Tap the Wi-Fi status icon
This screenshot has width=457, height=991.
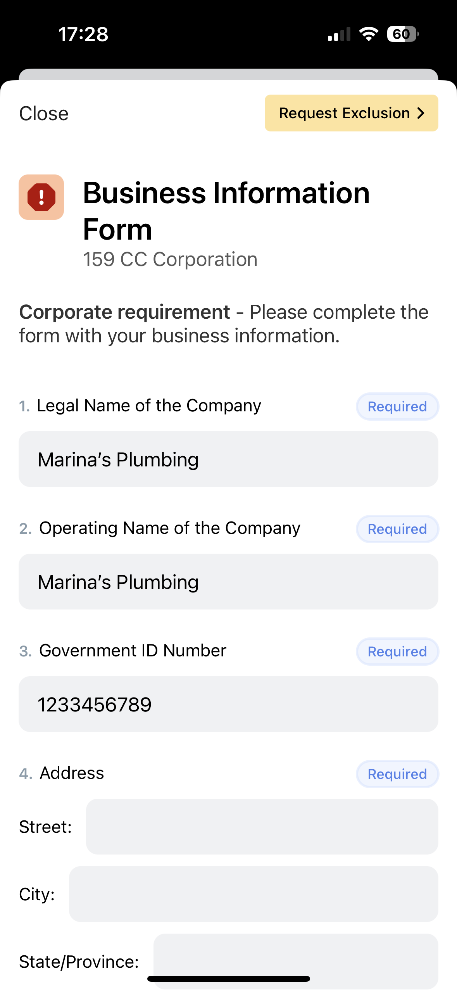(369, 34)
